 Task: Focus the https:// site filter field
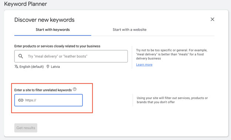[48, 100]
